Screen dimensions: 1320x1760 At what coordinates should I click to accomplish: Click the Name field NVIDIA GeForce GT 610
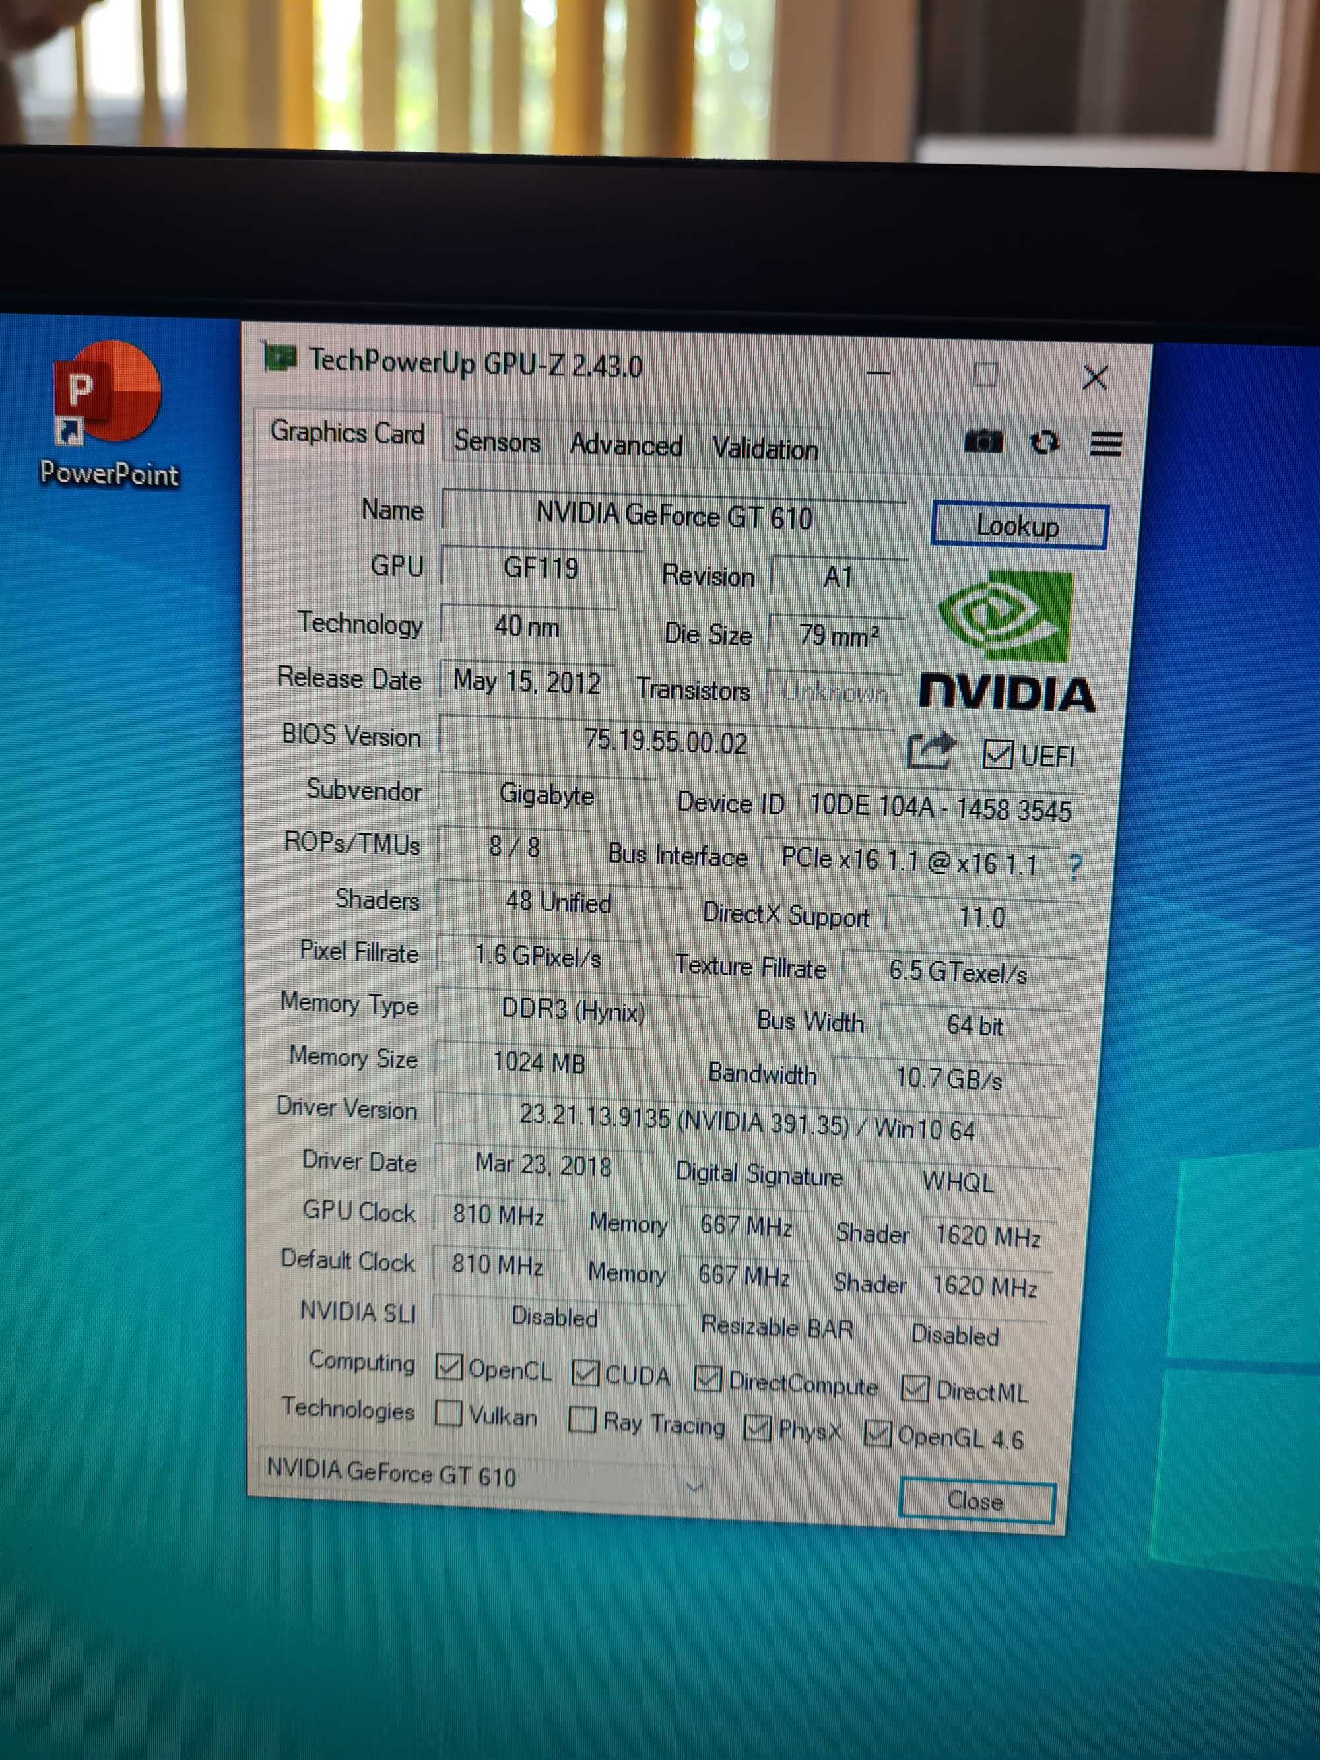[674, 514]
